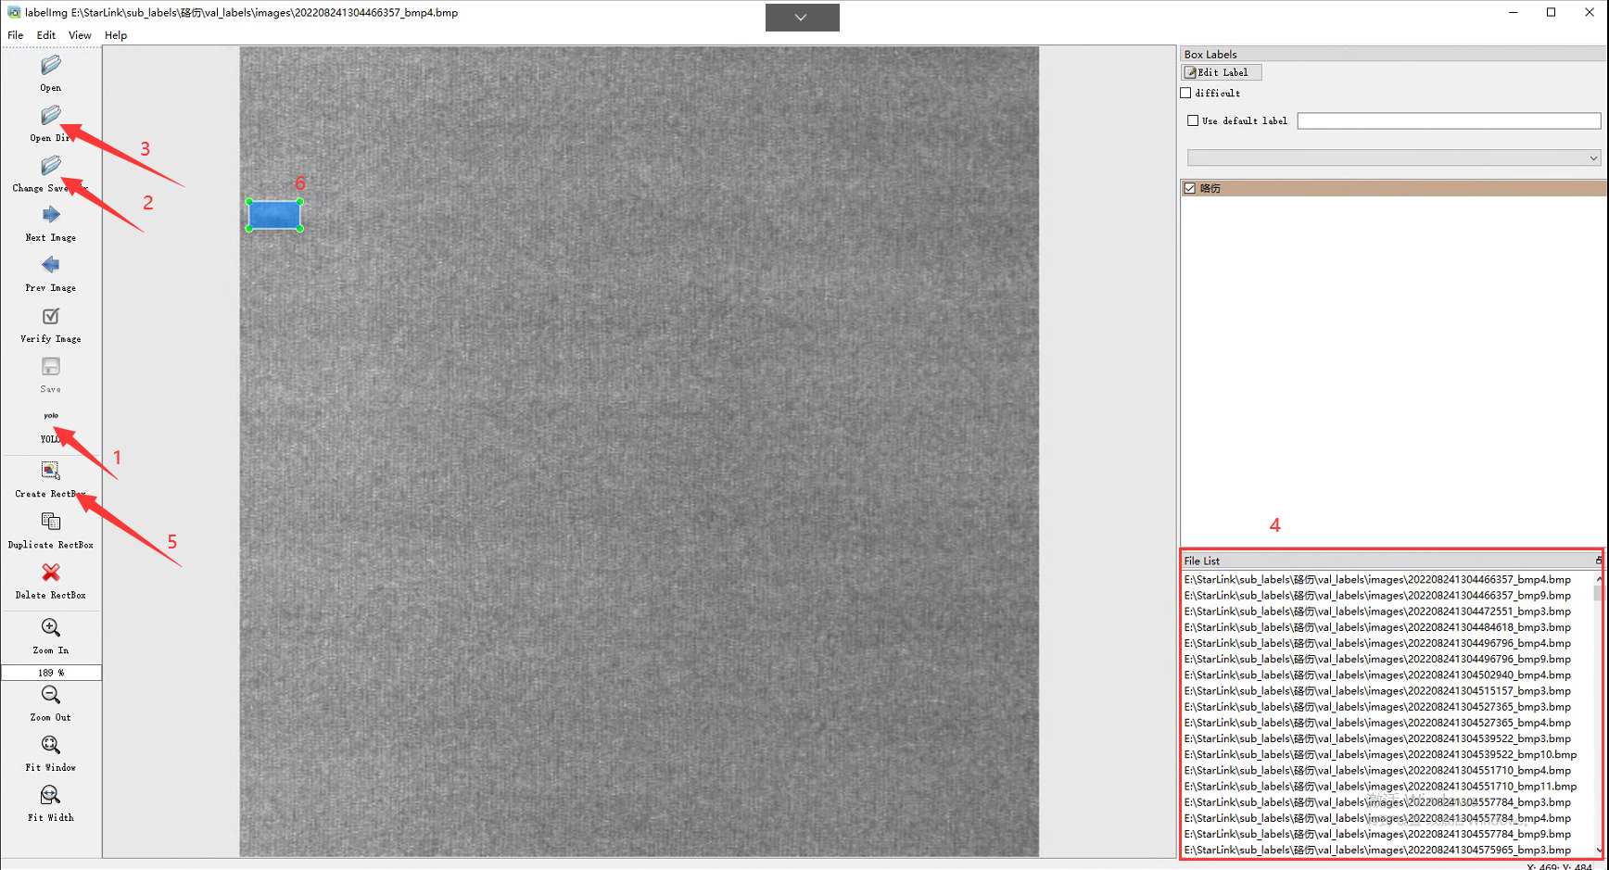Select the blue bounding box on canvas
The height and width of the screenshot is (870, 1609).
coord(274,215)
